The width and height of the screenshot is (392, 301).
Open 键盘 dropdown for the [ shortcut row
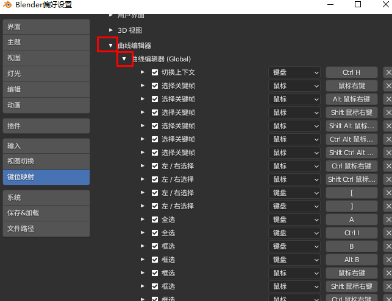tap(294, 193)
